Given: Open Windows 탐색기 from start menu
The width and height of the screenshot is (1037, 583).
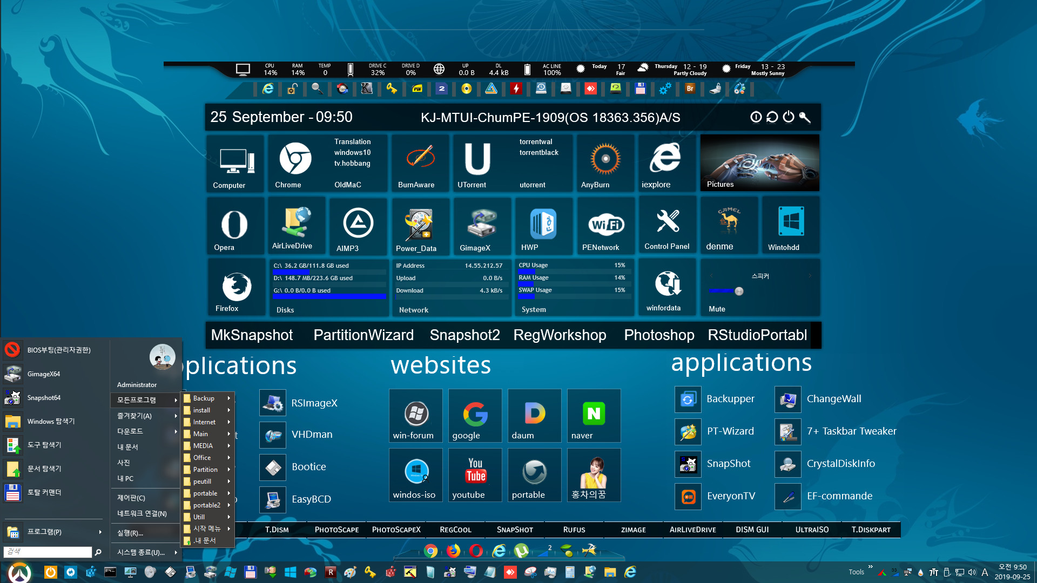Looking at the screenshot, I should [x=53, y=421].
